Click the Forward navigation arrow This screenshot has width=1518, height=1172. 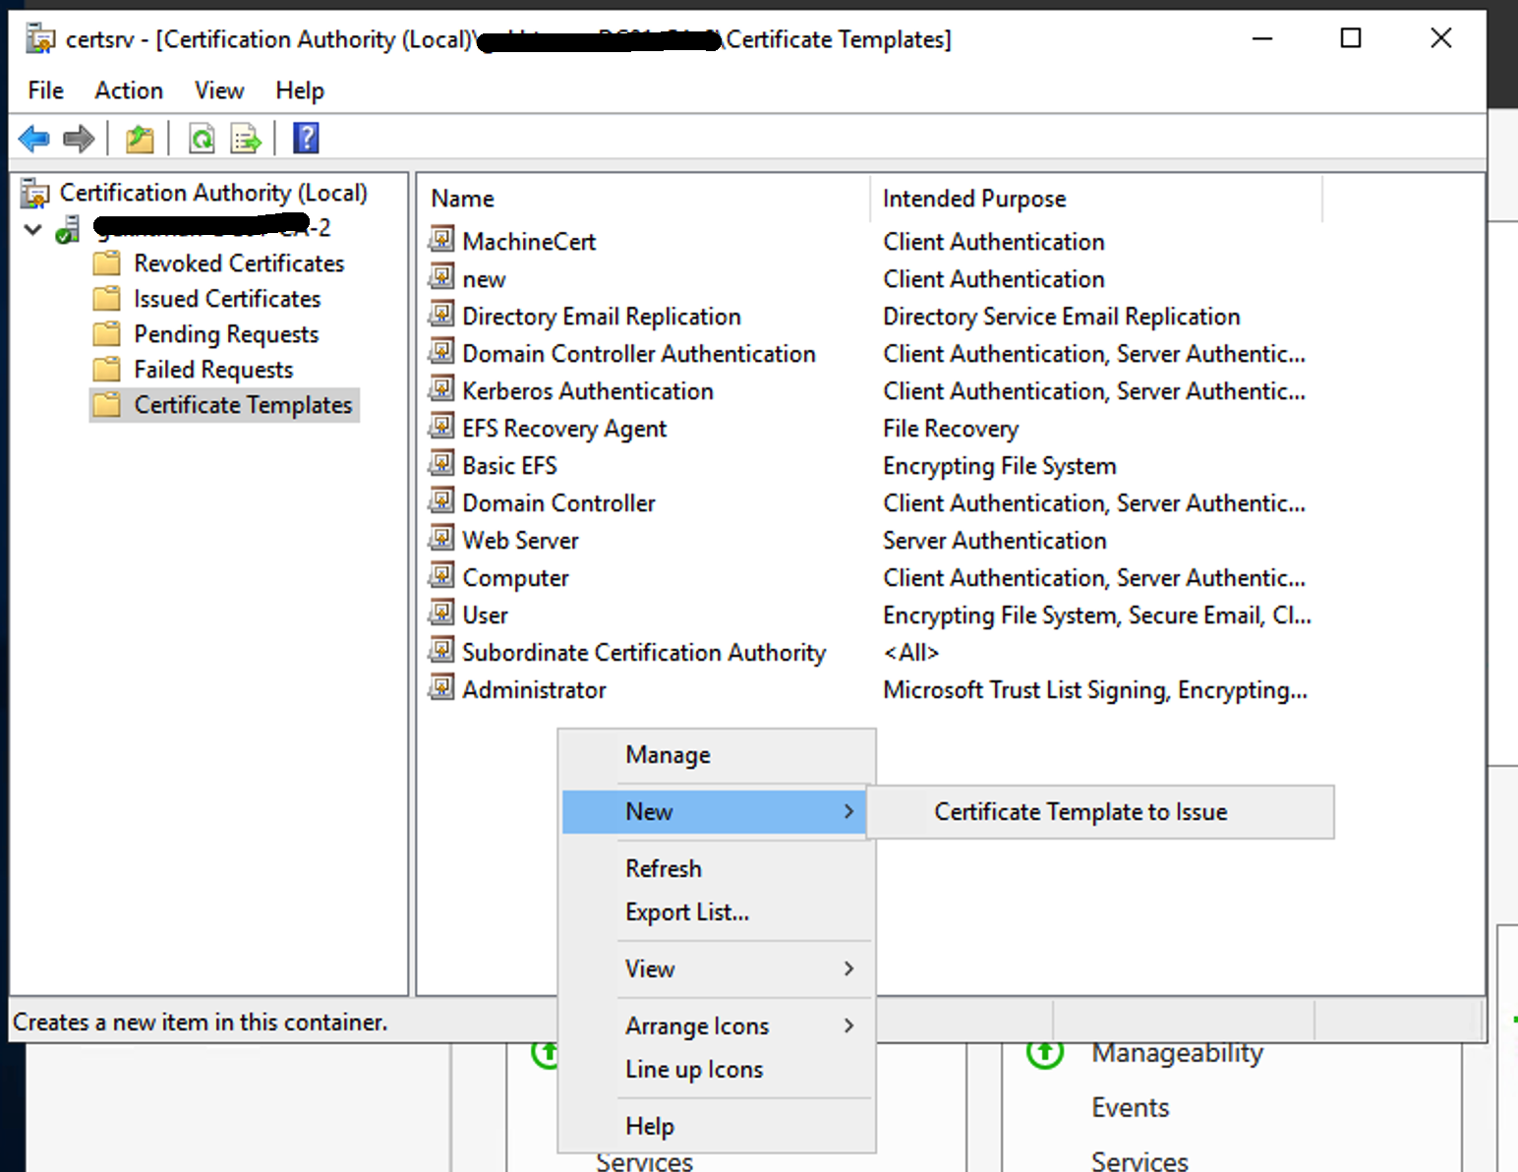pyautogui.click(x=79, y=138)
